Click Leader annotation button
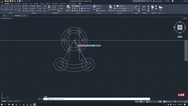 click(x=61, y=8)
